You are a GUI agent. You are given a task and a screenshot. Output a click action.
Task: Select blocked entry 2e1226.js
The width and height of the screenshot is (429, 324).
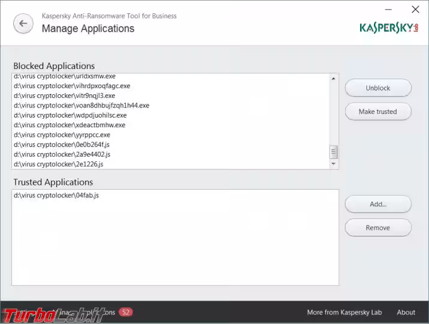[x=171, y=164]
